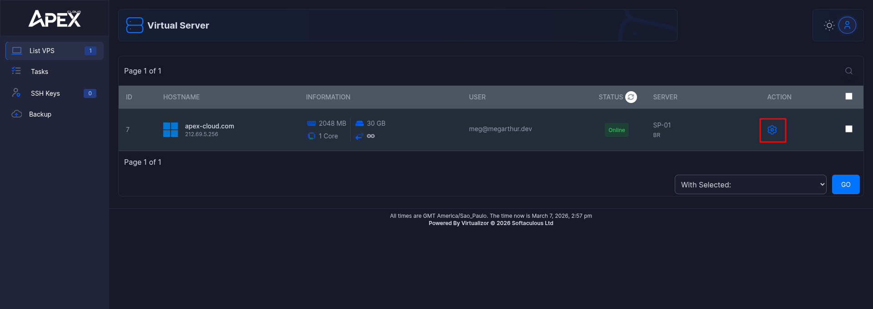The height and width of the screenshot is (309, 873).
Task: Click the apex-cloud.com hostname link
Action: (x=209, y=126)
